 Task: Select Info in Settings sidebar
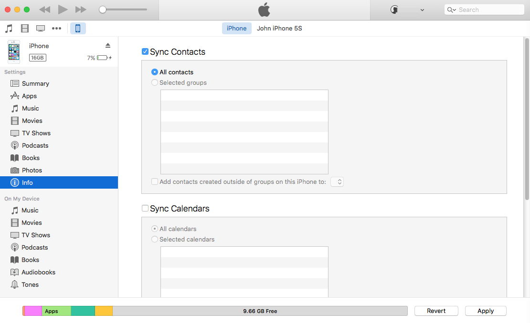coord(59,182)
